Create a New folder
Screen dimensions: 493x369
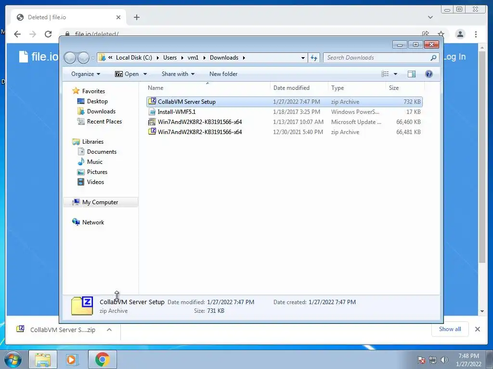(223, 74)
